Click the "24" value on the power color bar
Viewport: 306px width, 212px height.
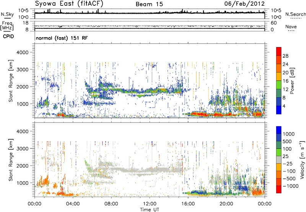click(x=285, y=64)
